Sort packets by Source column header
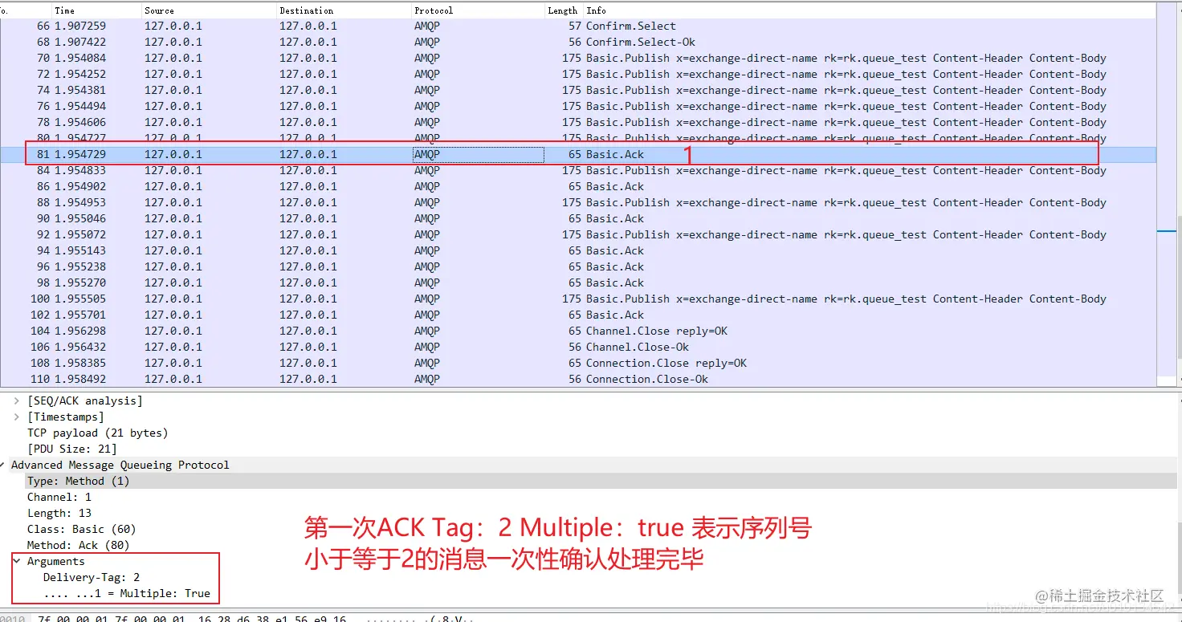The width and height of the screenshot is (1182, 622). tap(210, 10)
